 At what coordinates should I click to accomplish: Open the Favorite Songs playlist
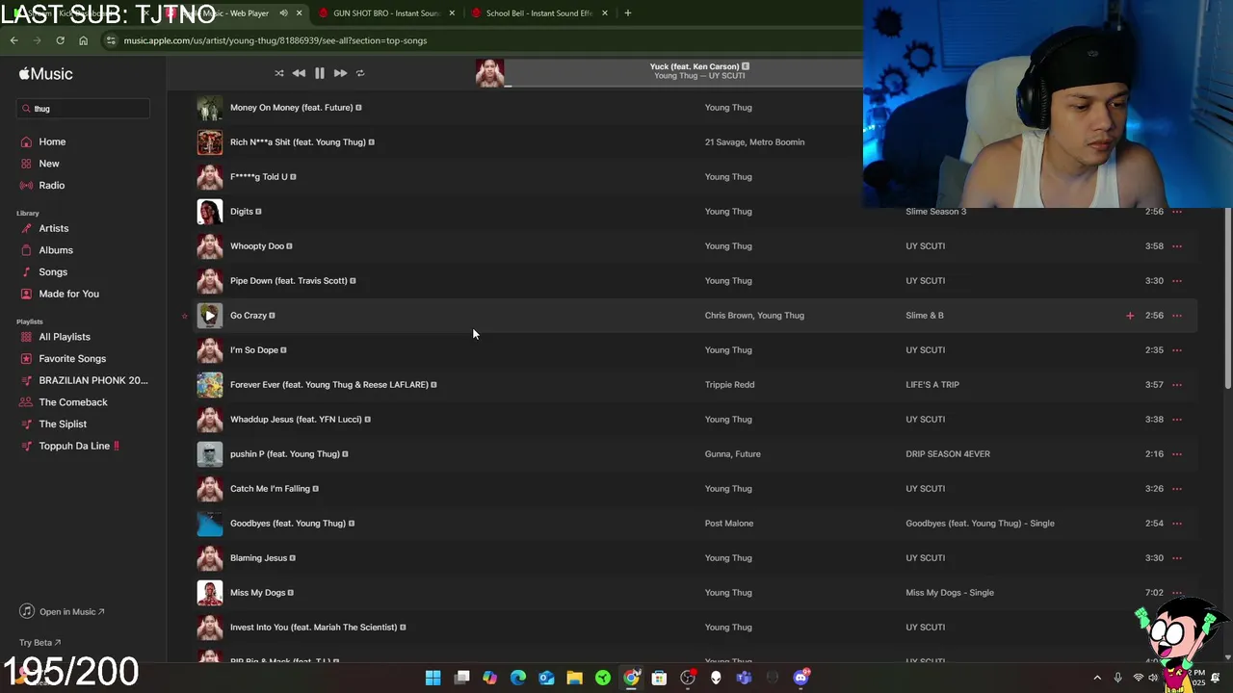72,359
